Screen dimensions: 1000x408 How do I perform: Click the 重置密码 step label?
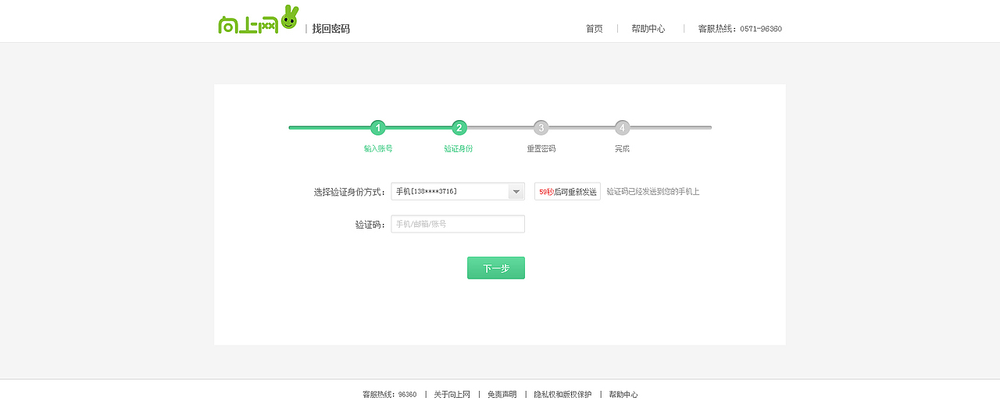click(541, 148)
